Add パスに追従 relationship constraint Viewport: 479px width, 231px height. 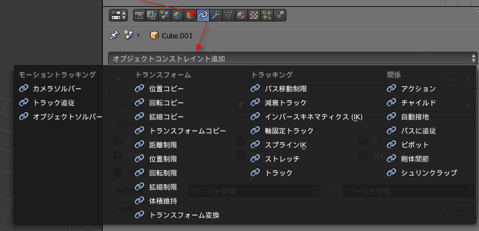click(x=411, y=131)
